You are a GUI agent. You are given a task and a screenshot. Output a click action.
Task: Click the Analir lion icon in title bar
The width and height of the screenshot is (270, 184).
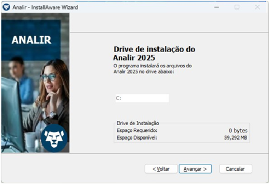tap(6, 7)
